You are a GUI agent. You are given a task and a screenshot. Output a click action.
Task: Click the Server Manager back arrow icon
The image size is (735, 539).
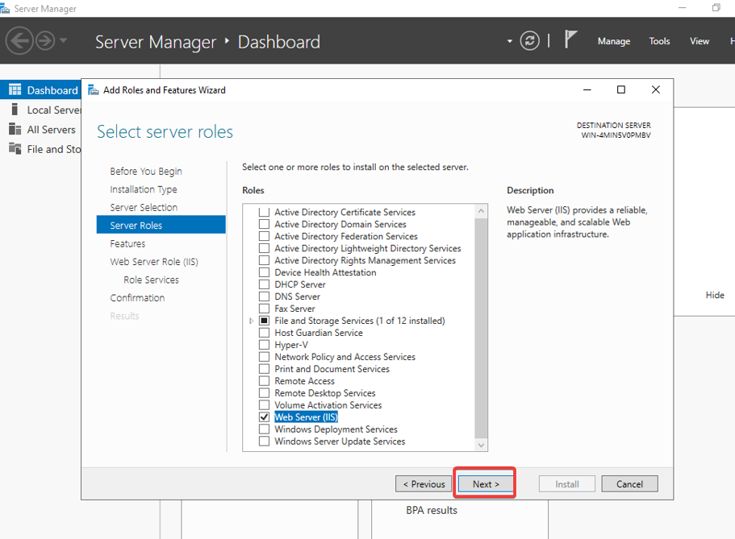(19, 40)
